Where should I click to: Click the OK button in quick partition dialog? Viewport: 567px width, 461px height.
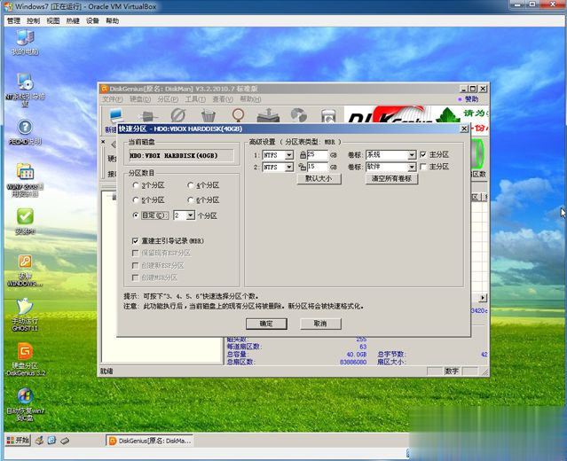[x=266, y=324]
